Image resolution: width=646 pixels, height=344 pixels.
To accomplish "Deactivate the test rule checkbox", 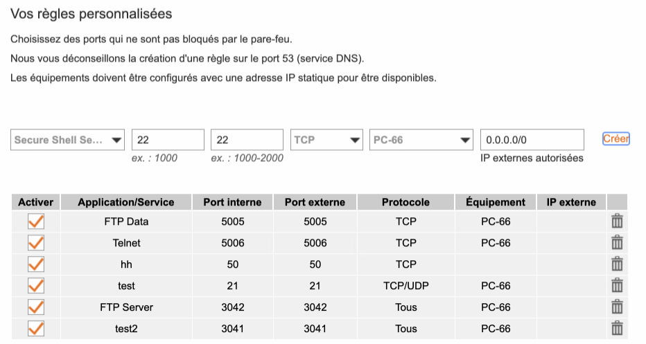I will click(35, 286).
